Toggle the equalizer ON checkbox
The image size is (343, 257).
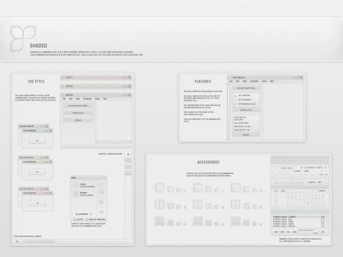coord(274,191)
